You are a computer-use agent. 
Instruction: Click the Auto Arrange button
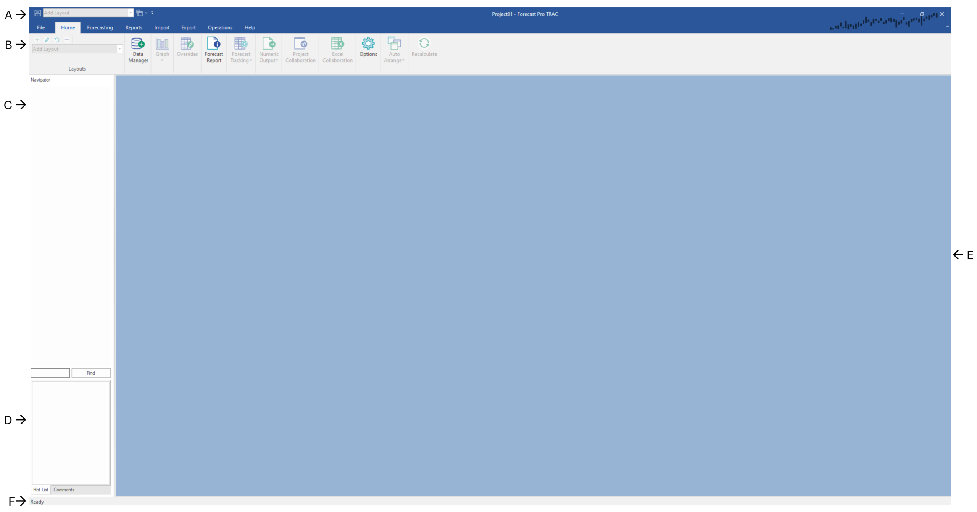[394, 50]
